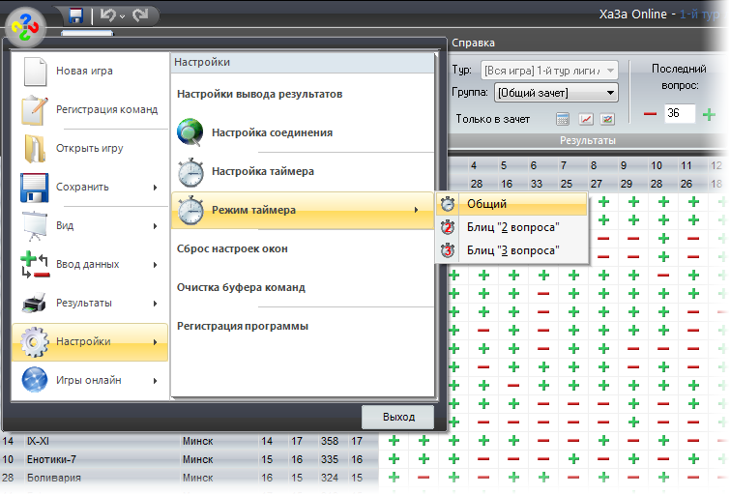The height and width of the screenshot is (495, 730).
Task: Click the Только в зачет label
Action: [x=492, y=119]
